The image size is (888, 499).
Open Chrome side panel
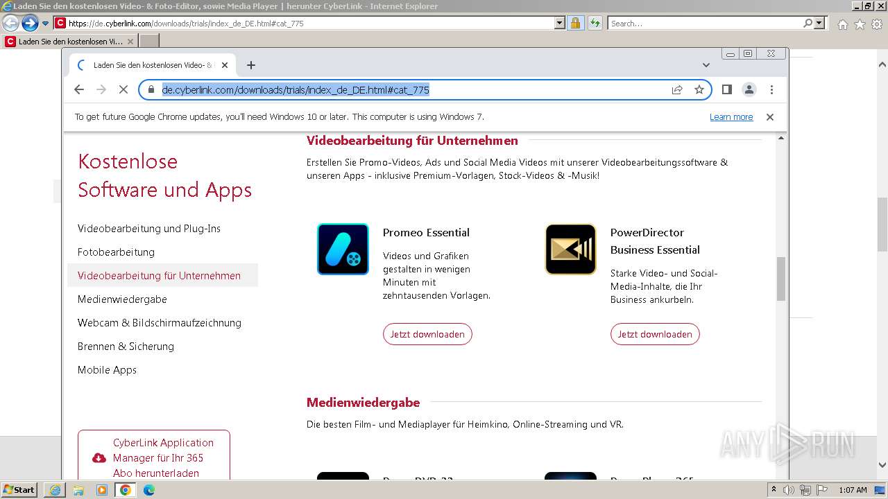tap(726, 89)
